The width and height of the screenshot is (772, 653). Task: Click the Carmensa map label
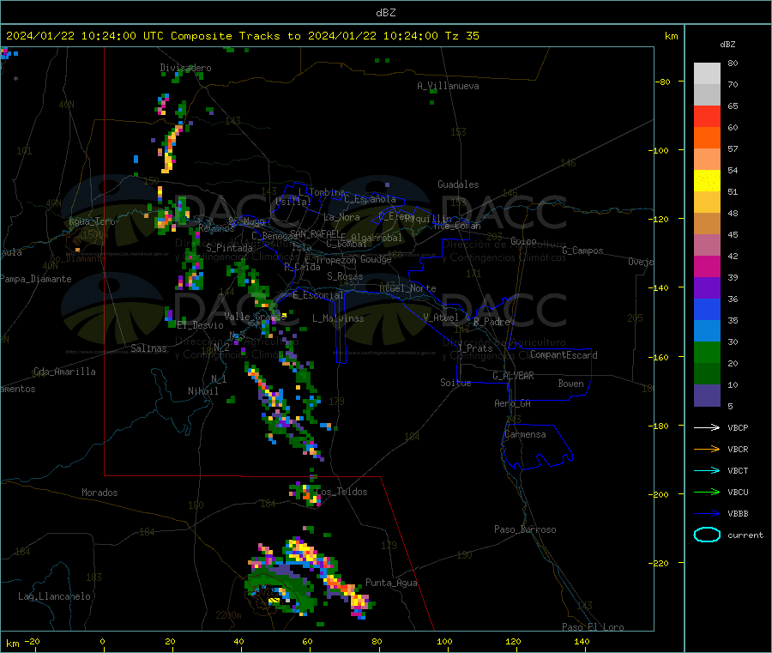tap(525, 434)
